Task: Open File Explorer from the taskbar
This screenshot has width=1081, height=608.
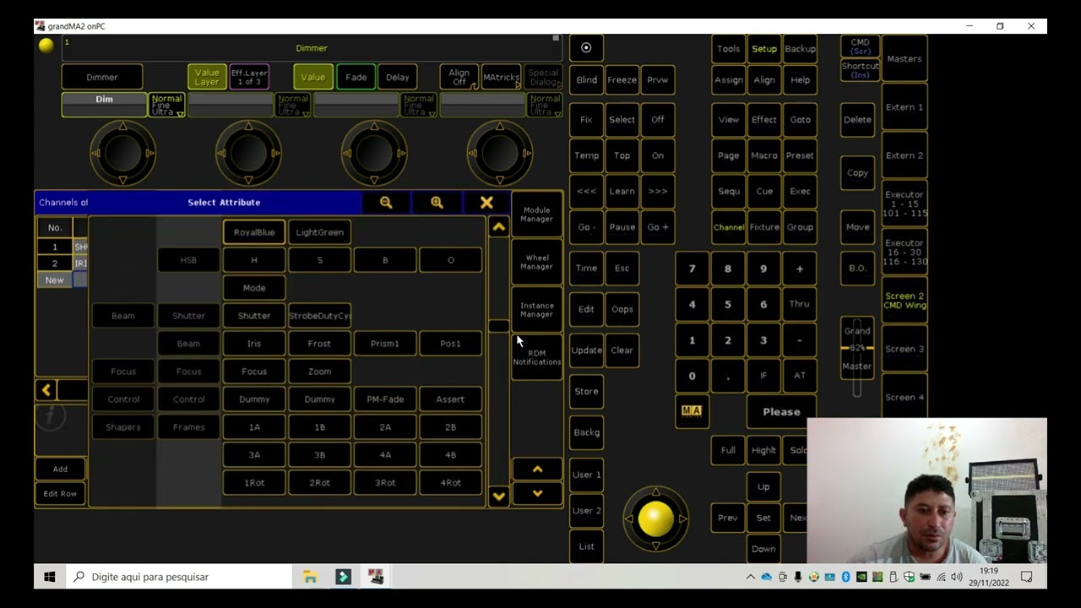Action: click(310, 577)
